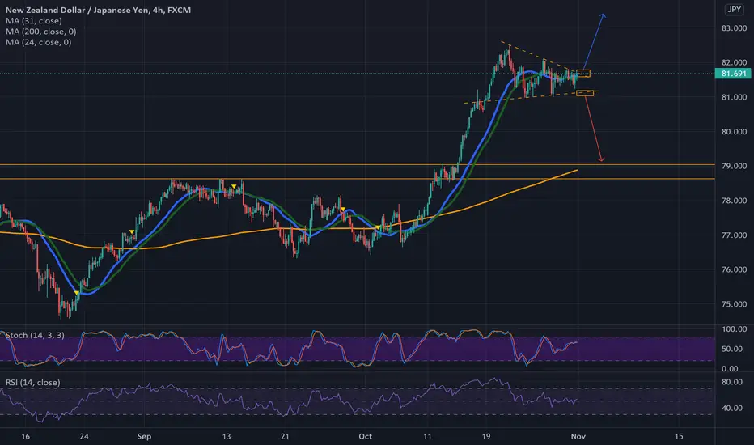Click the RSI 40.00 scale label

732,408
